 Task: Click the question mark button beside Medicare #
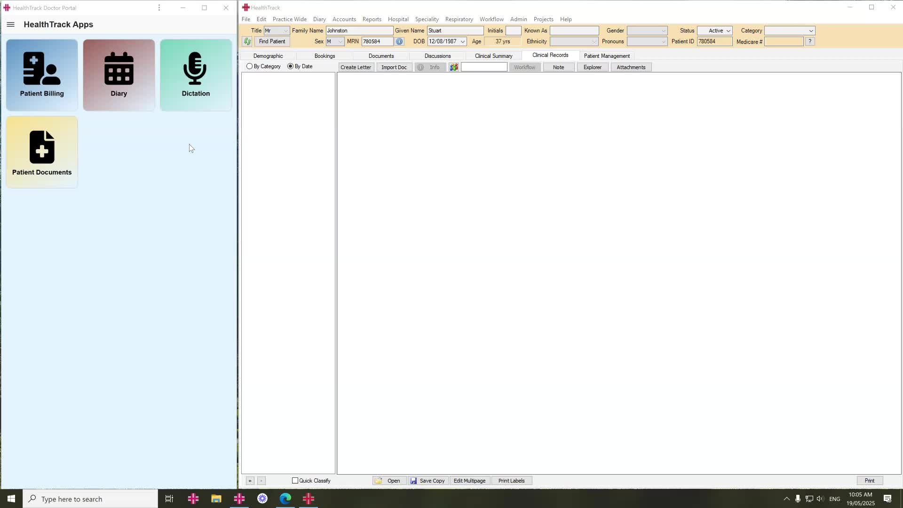tap(810, 41)
